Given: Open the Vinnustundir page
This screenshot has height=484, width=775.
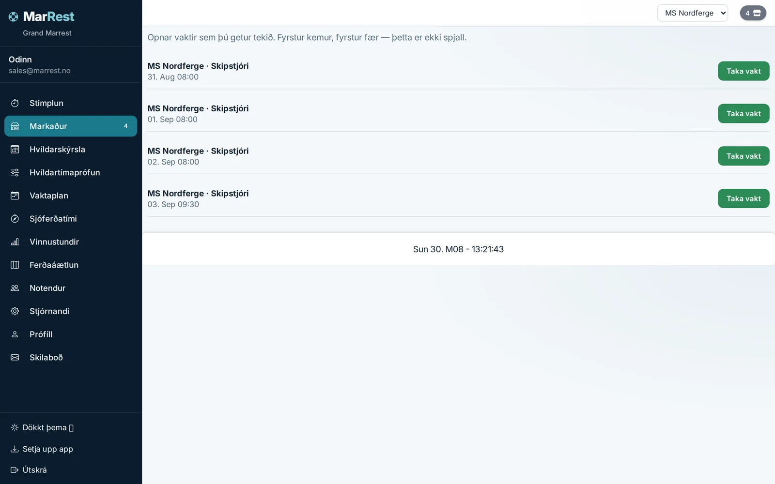Looking at the screenshot, I should point(71,242).
